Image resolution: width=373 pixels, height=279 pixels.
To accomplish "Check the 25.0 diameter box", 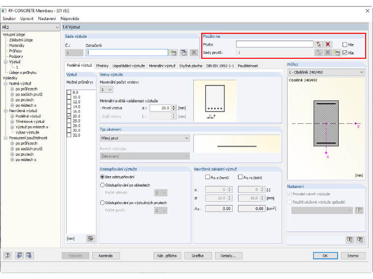I will click(69, 120).
